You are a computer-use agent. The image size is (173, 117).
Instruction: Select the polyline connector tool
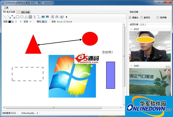pos(39,17)
